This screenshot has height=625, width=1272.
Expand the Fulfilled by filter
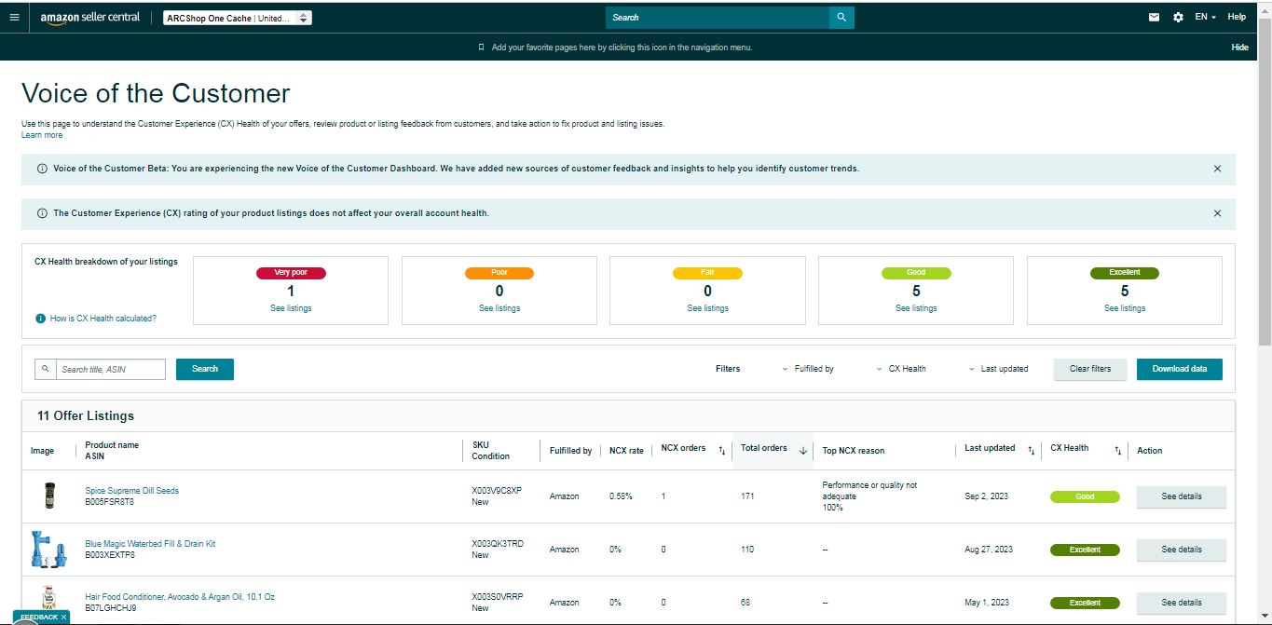point(808,369)
